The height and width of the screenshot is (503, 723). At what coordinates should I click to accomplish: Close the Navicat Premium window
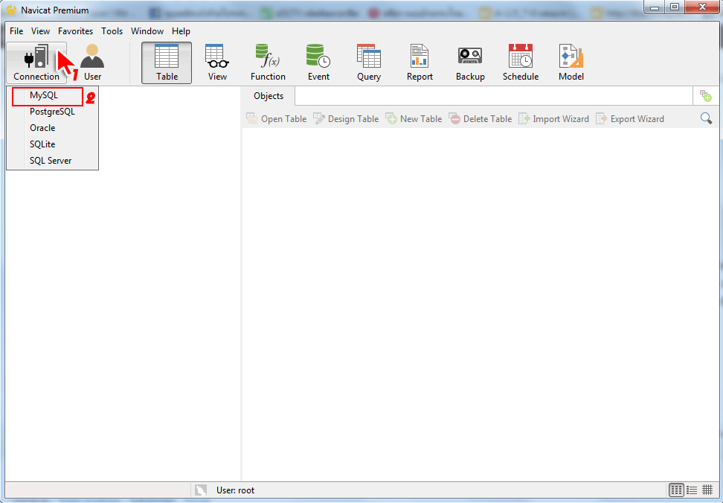(702, 7)
